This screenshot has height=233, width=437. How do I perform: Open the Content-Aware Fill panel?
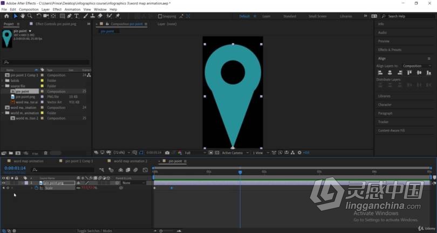[391, 130]
